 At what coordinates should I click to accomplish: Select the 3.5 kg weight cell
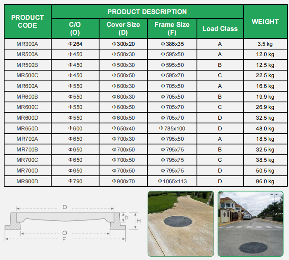click(265, 43)
